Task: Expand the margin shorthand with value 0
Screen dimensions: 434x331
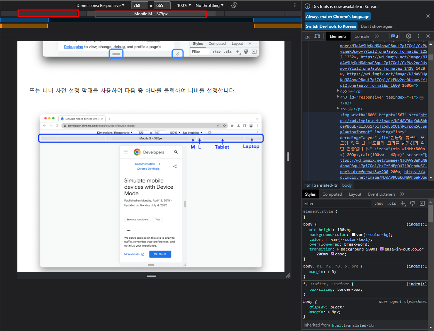Action: coord(329,272)
